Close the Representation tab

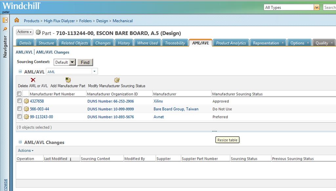click(283, 43)
